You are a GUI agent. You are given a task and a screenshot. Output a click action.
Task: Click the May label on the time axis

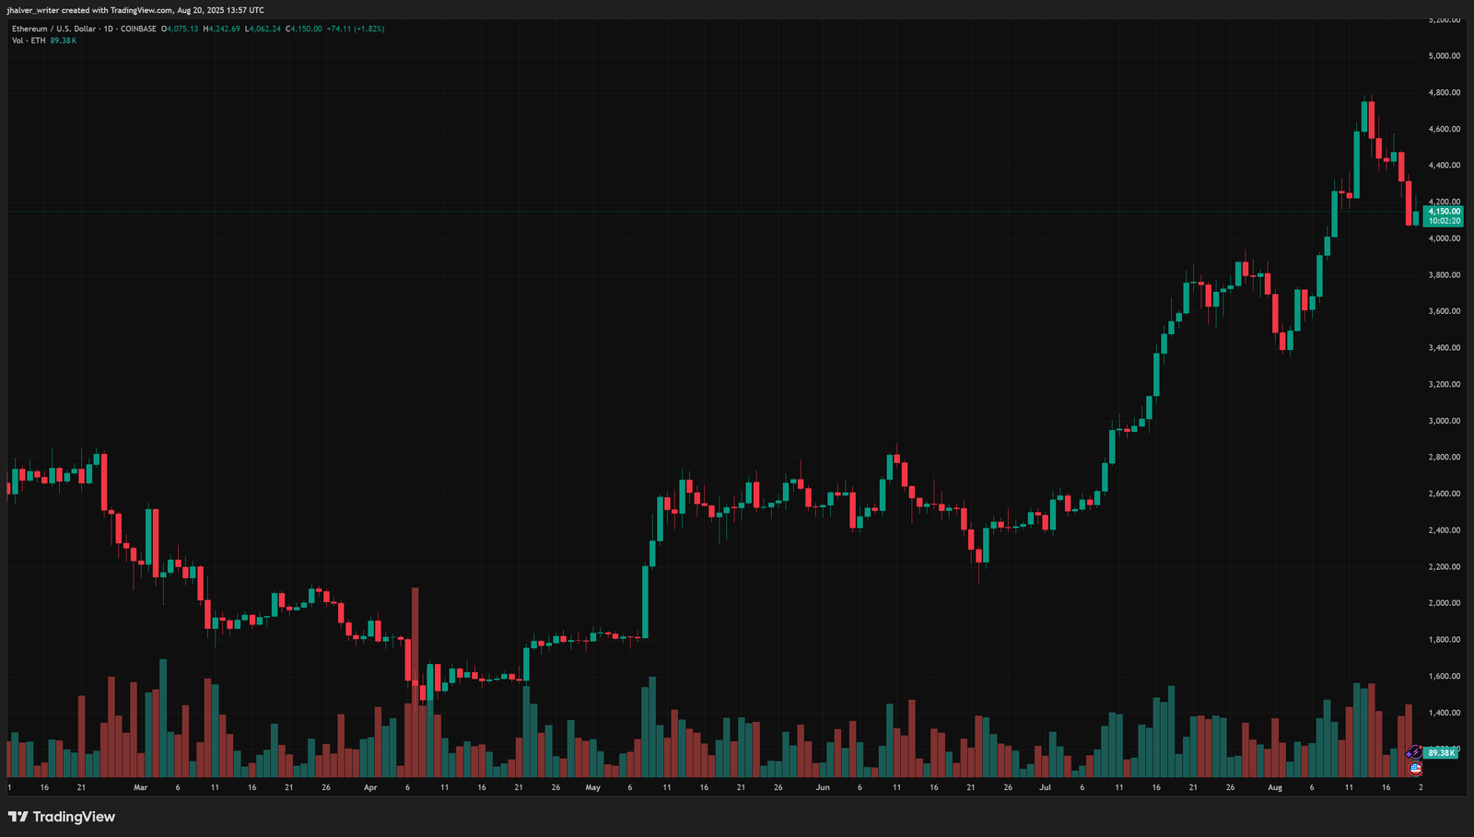point(593,787)
